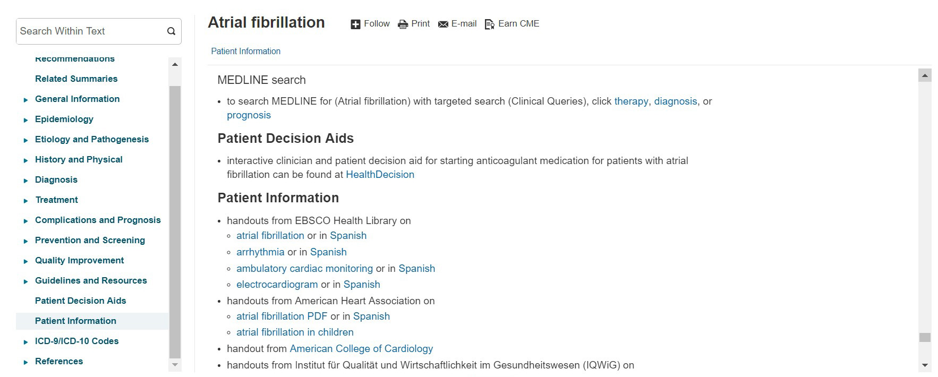Image resolution: width=938 pixels, height=377 pixels.
Task: Focus the Search Within Text field
Action: pyautogui.click(x=90, y=31)
